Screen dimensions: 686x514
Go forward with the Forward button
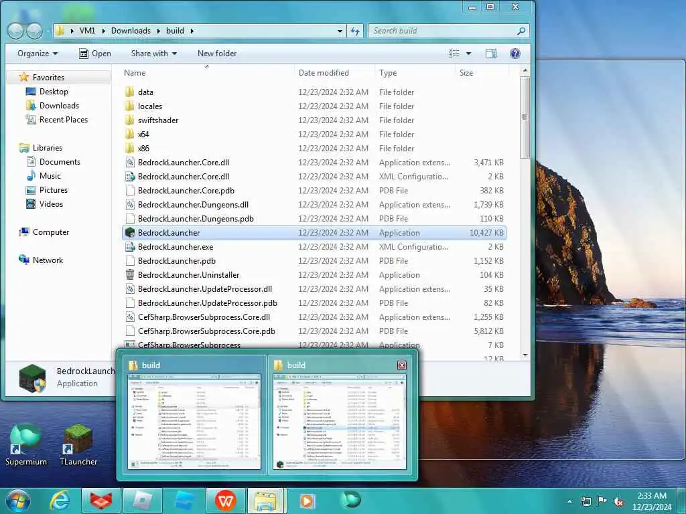(x=35, y=31)
